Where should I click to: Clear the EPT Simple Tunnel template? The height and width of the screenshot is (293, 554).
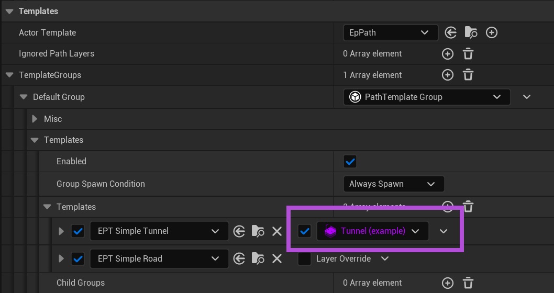[277, 231]
